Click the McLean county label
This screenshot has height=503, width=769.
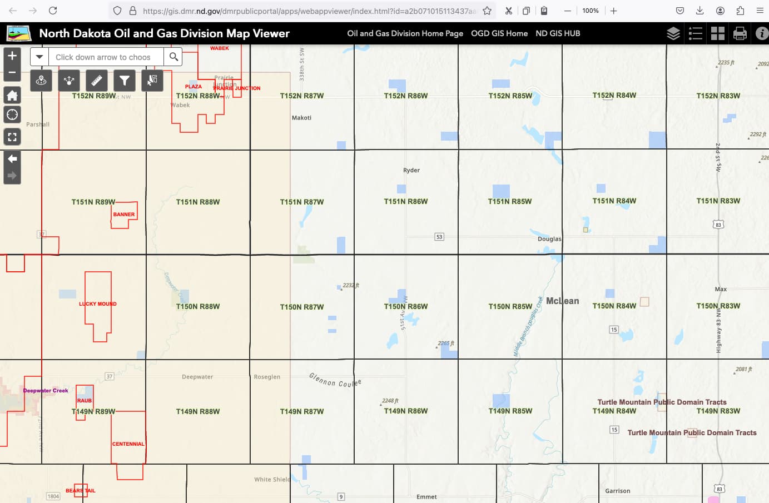click(x=562, y=301)
